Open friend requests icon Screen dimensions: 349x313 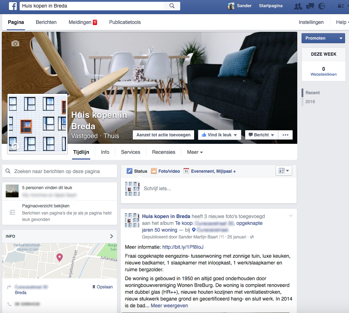pyautogui.click(x=297, y=6)
